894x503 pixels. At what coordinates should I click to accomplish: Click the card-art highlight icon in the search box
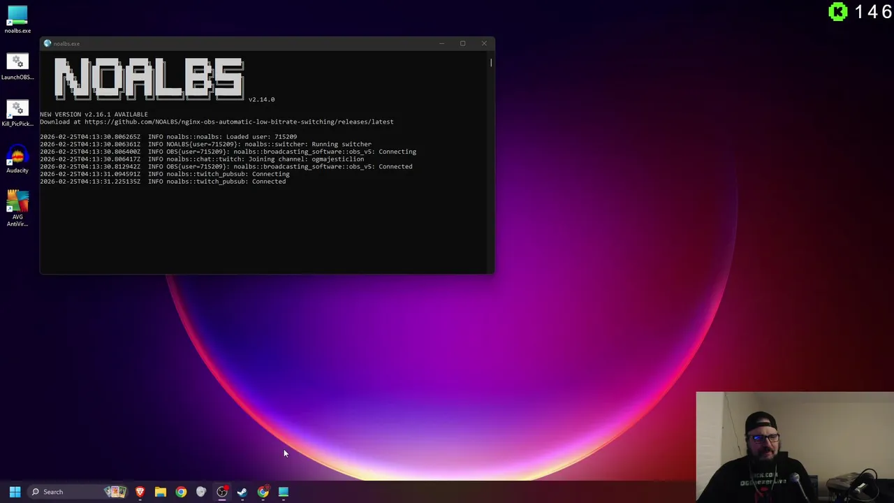click(x=115, y=492)
